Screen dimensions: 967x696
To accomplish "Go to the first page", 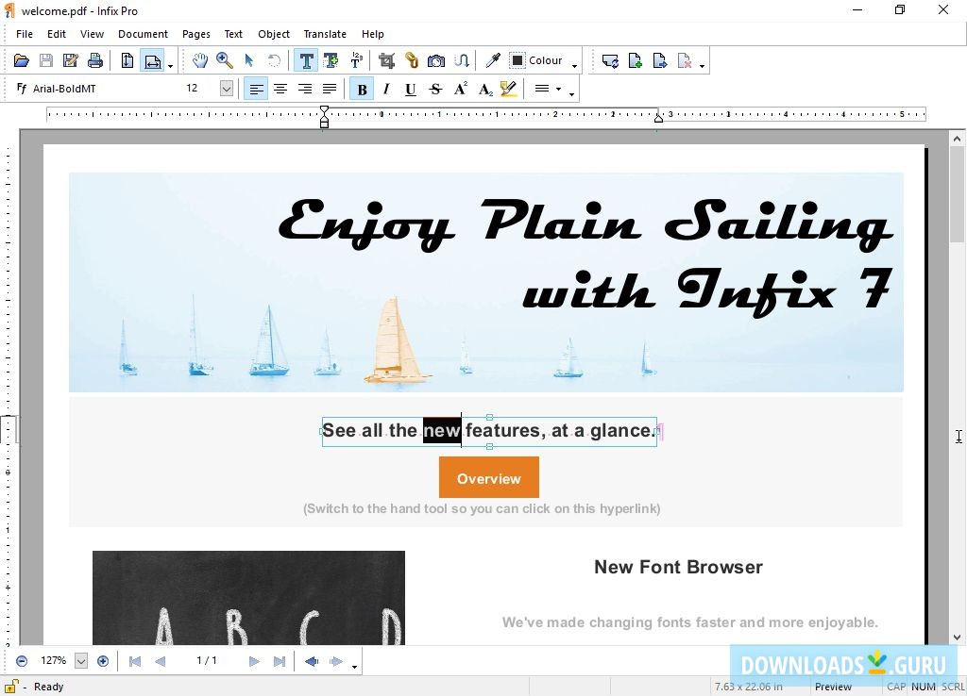I will click(135, 661).
